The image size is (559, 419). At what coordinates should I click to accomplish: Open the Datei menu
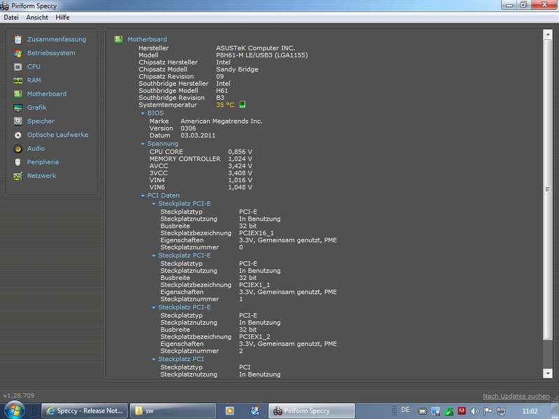click(x=11, y=17)
